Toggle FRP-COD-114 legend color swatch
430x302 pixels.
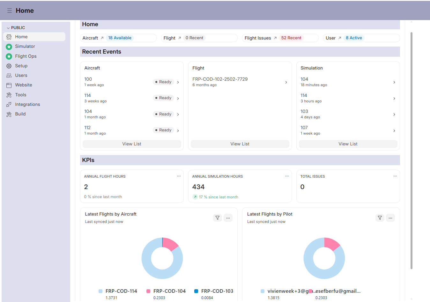coord(100,291)
